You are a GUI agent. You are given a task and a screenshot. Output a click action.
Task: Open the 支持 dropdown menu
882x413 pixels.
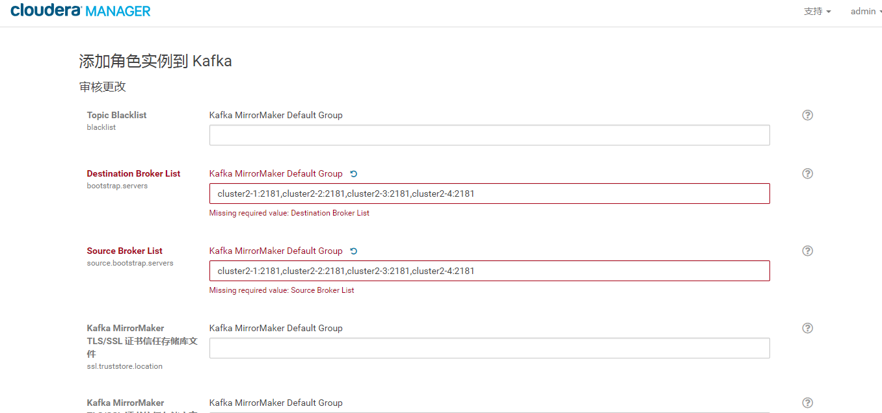[x=818, y=11]
